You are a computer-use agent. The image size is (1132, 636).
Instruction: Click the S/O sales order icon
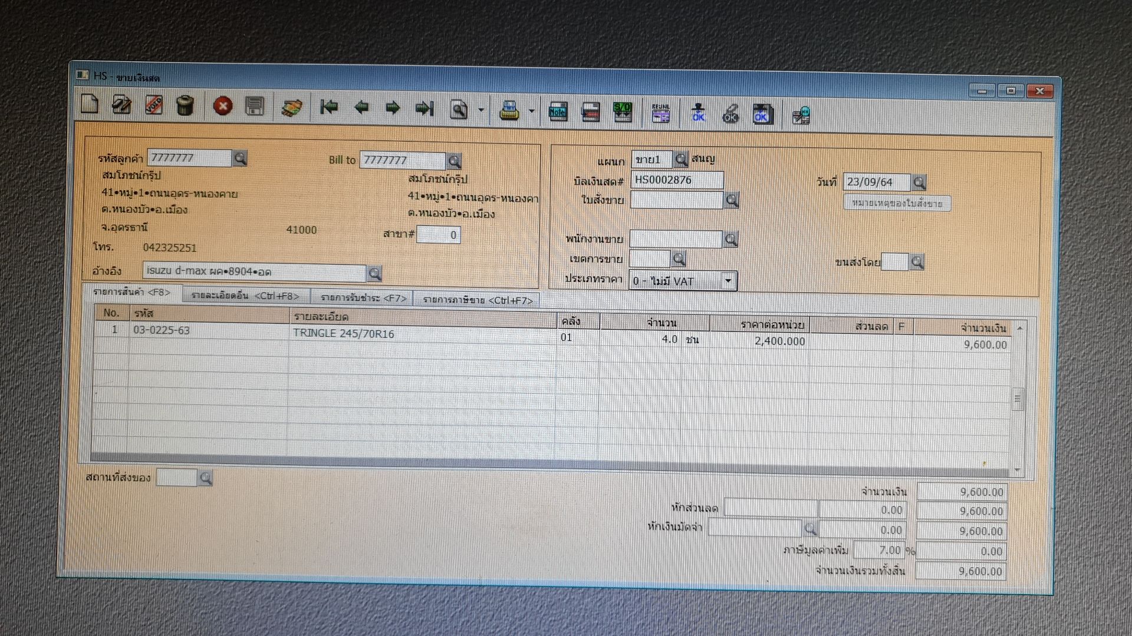click(x=623, y=112)
